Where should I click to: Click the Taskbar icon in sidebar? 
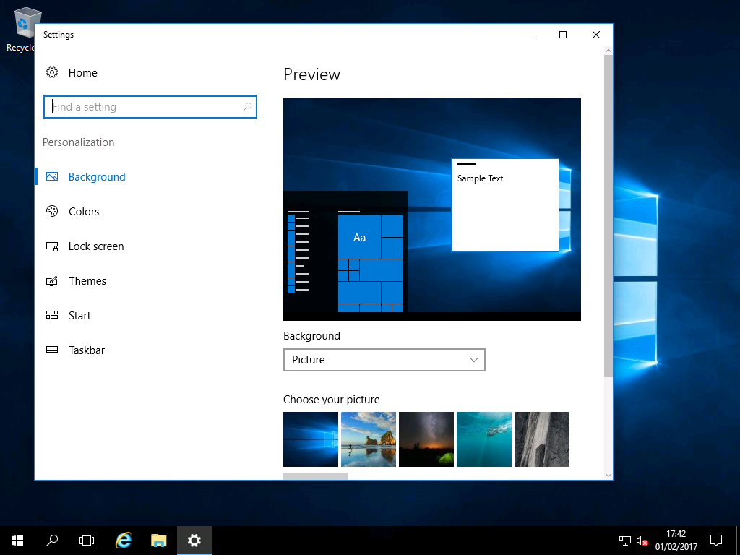click(x=52, y=350)
